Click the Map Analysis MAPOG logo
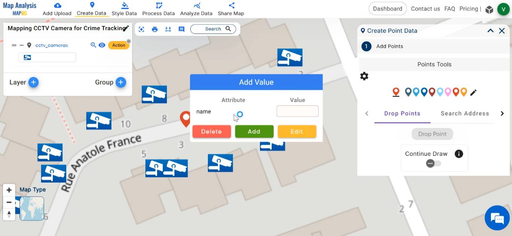The height and width of the screenshot is (236, 512). point(20,9)
